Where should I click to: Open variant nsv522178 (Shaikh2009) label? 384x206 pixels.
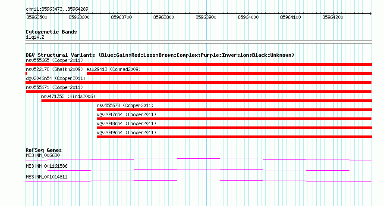pyautogui.click(x=54, y=69)
